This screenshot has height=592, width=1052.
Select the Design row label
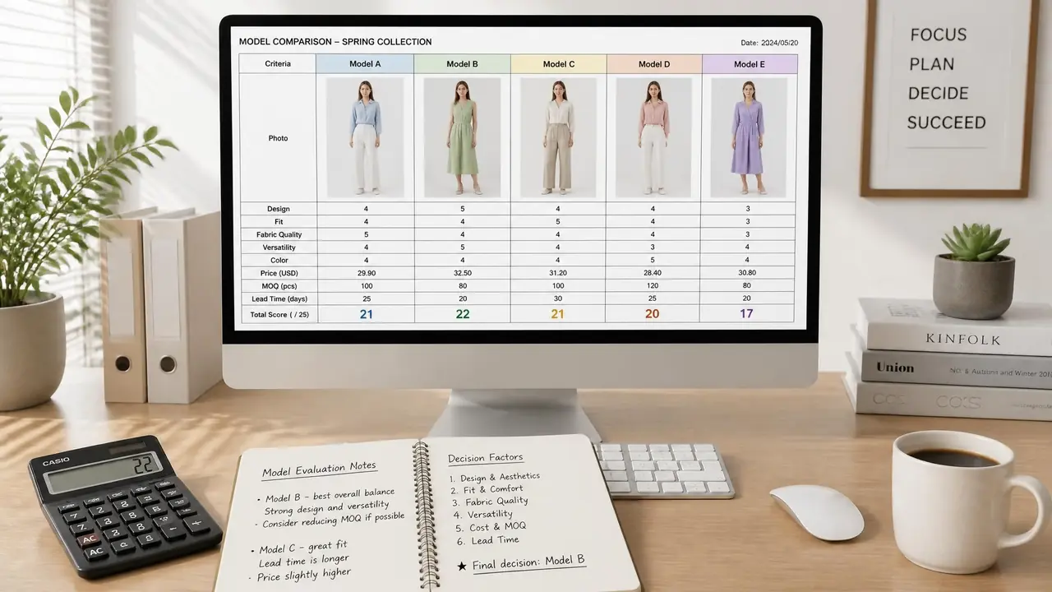pos(278,209)
